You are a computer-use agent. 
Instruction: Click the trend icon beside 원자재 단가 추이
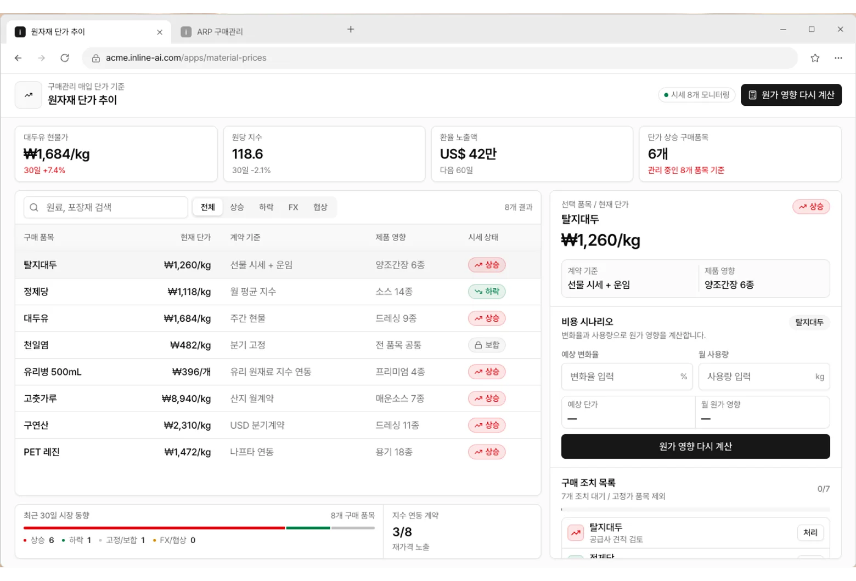click(x=29, y=95)
